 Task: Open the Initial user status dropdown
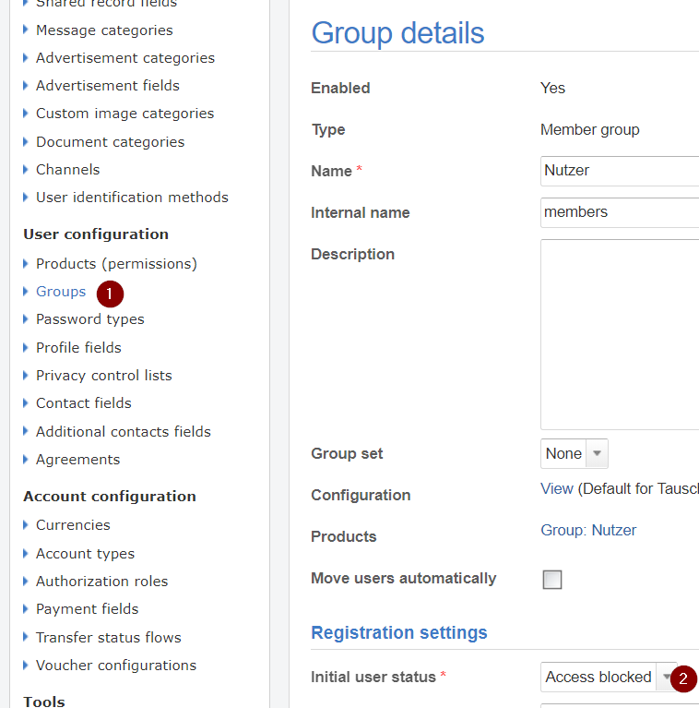[x=609, y=677]
